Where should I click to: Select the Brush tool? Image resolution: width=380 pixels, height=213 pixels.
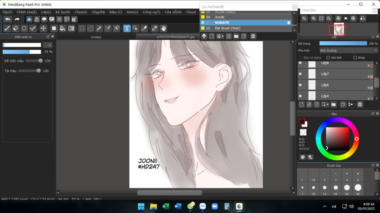click(x=7, y=28)
